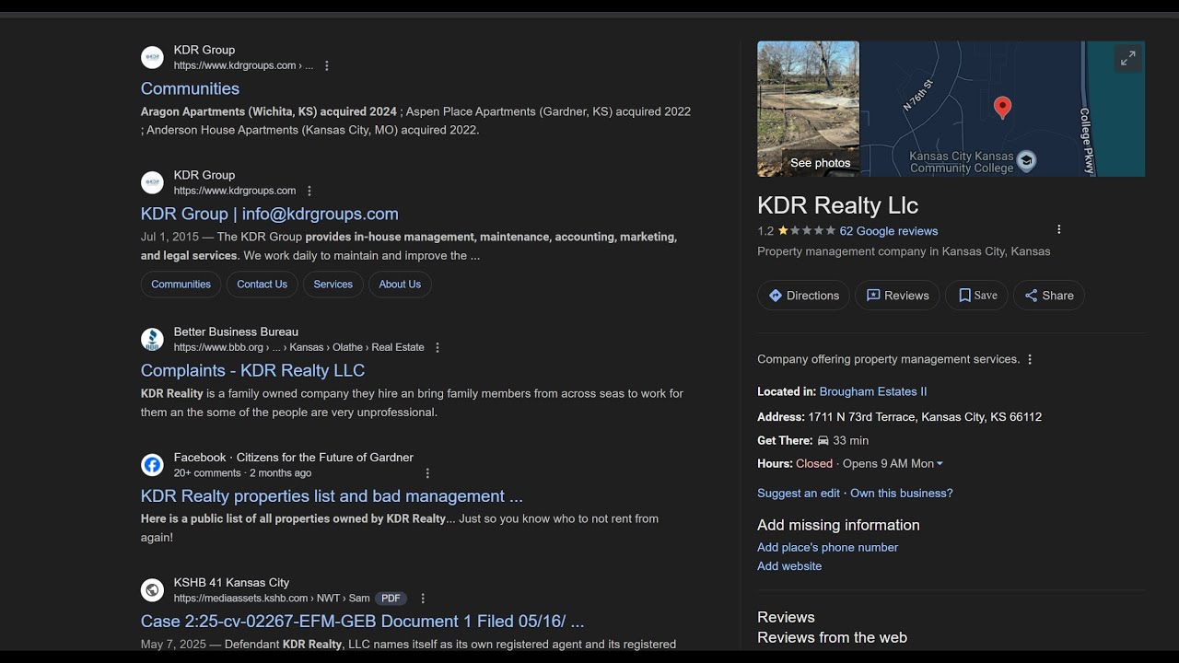Viewport: 1179px width, 663px height.
Task: Click the KSHB 41 globe favicon
Action: coord(152,589)
